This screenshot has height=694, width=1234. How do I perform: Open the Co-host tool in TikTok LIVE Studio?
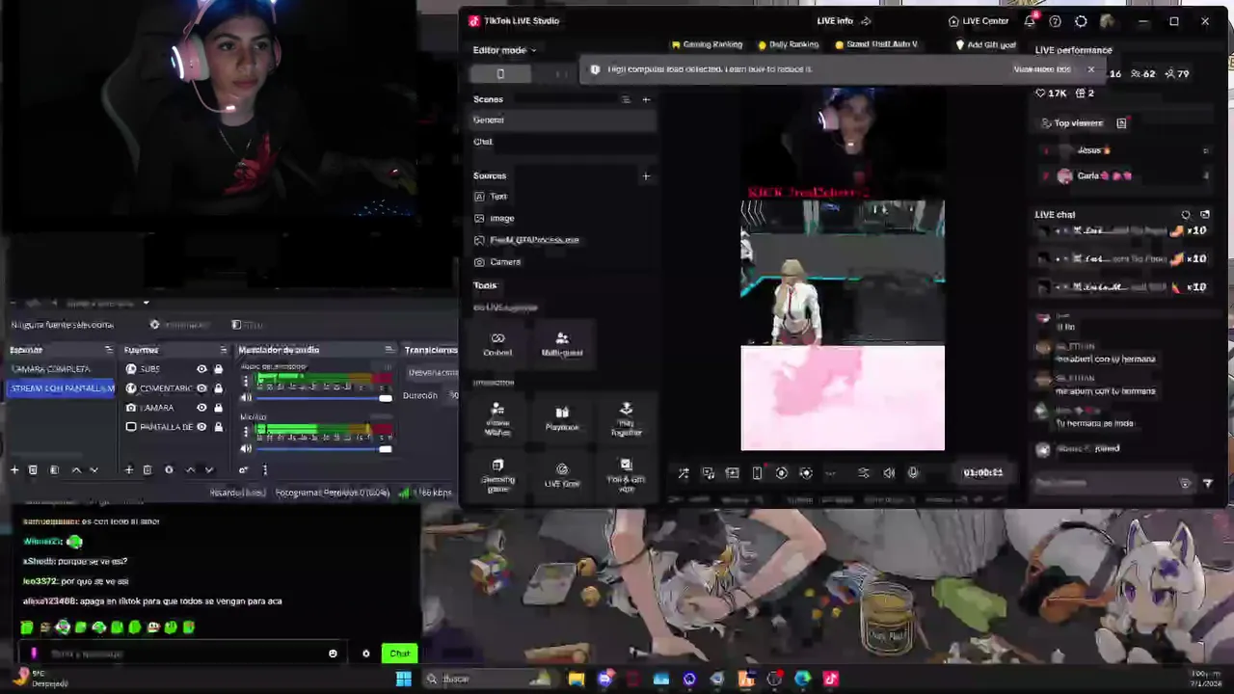click(x=497, y=344)
